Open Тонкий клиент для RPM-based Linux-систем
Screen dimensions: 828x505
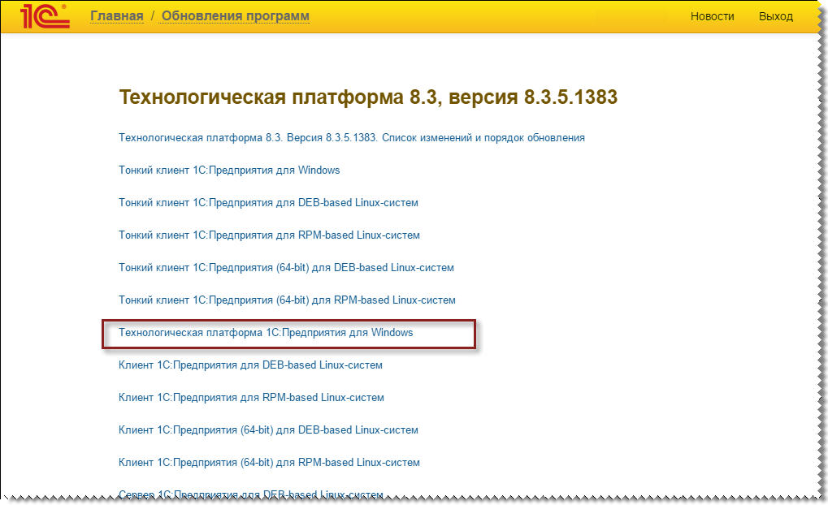click(268, 235)
